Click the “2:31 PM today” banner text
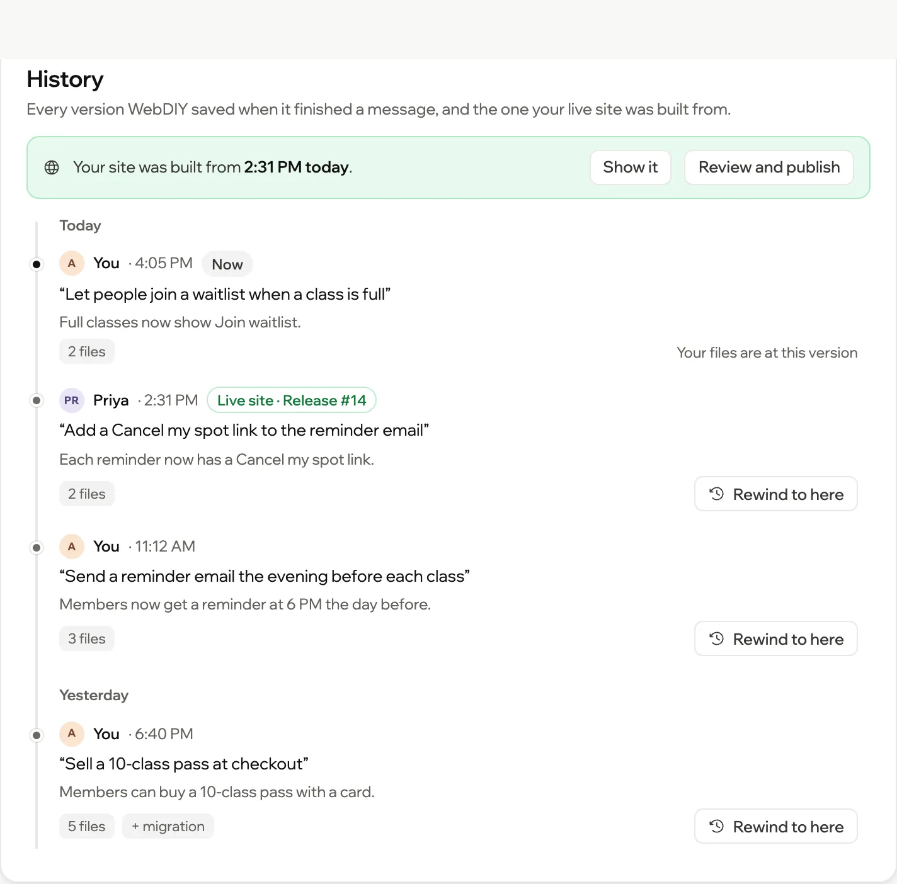 (297, 167)
